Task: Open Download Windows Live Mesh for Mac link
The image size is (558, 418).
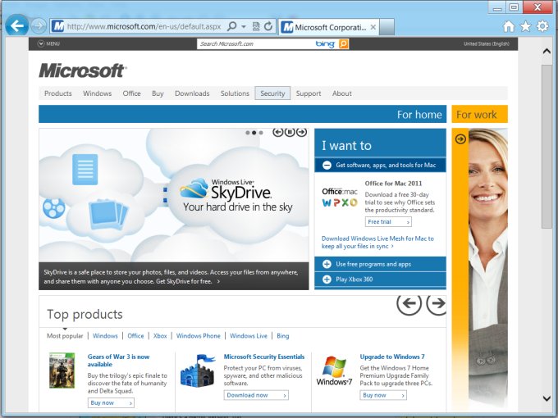Action: coord(377,243)
